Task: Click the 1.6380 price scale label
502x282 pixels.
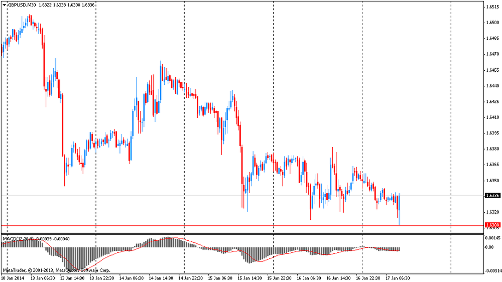Action: 492,149
